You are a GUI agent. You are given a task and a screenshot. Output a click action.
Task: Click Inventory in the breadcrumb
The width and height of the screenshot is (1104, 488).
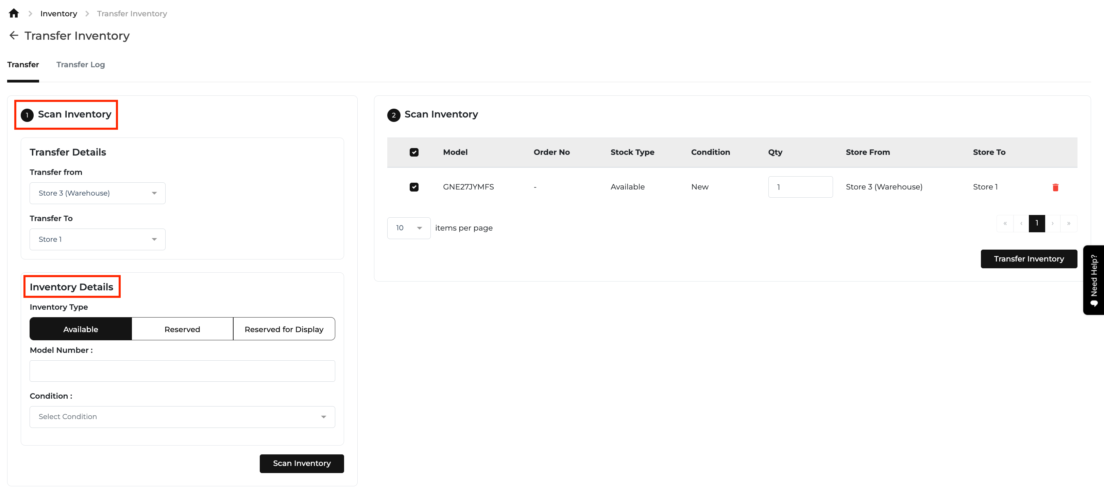coord(59,14)
